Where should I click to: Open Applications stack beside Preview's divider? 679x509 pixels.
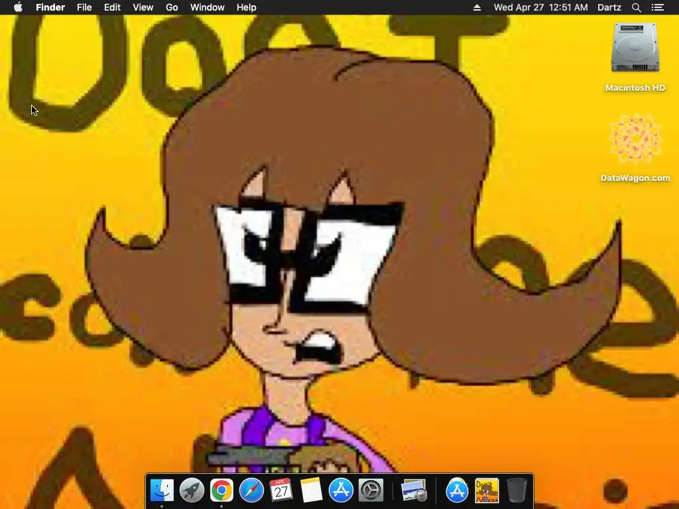click(x=457, y=490)
